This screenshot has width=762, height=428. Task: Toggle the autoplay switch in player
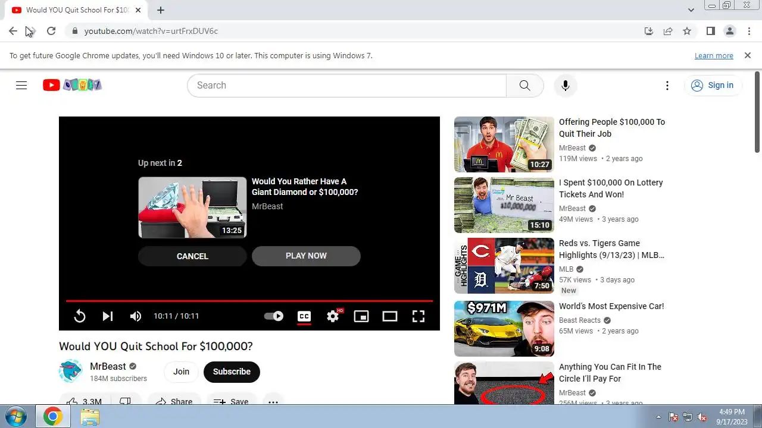274,316
